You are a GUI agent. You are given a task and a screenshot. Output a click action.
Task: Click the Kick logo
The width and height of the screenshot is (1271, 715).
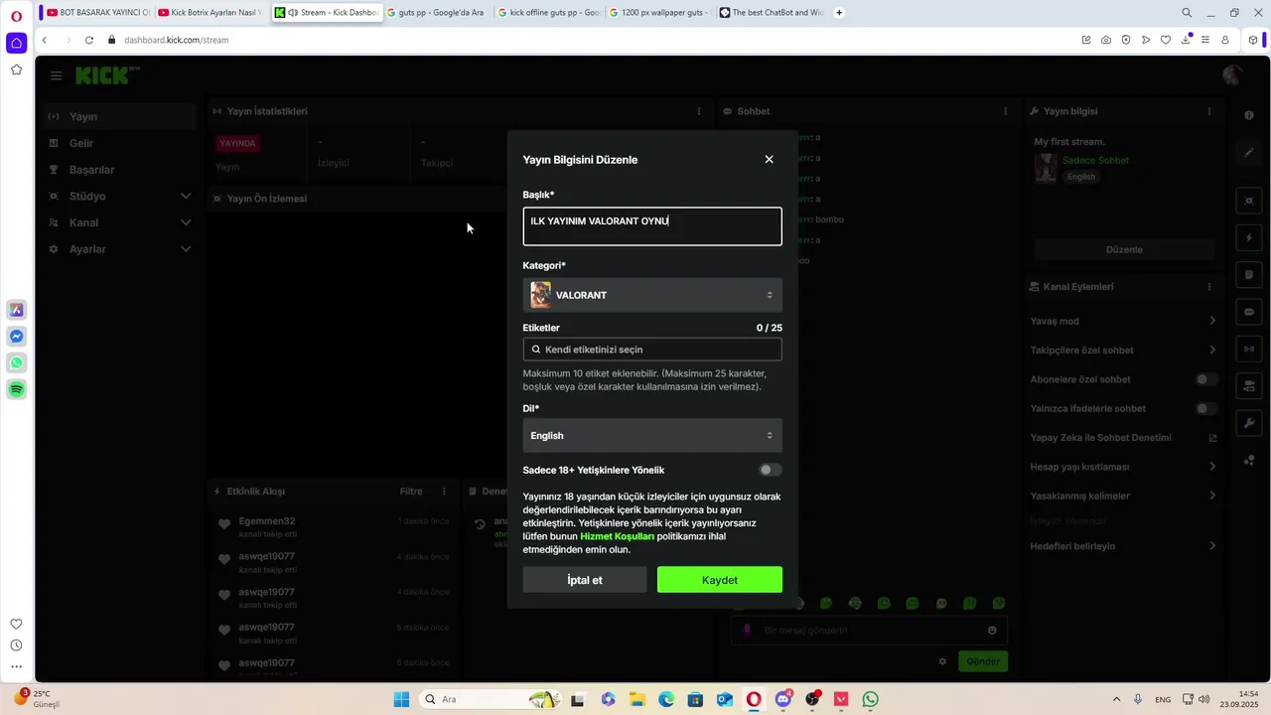108,75
